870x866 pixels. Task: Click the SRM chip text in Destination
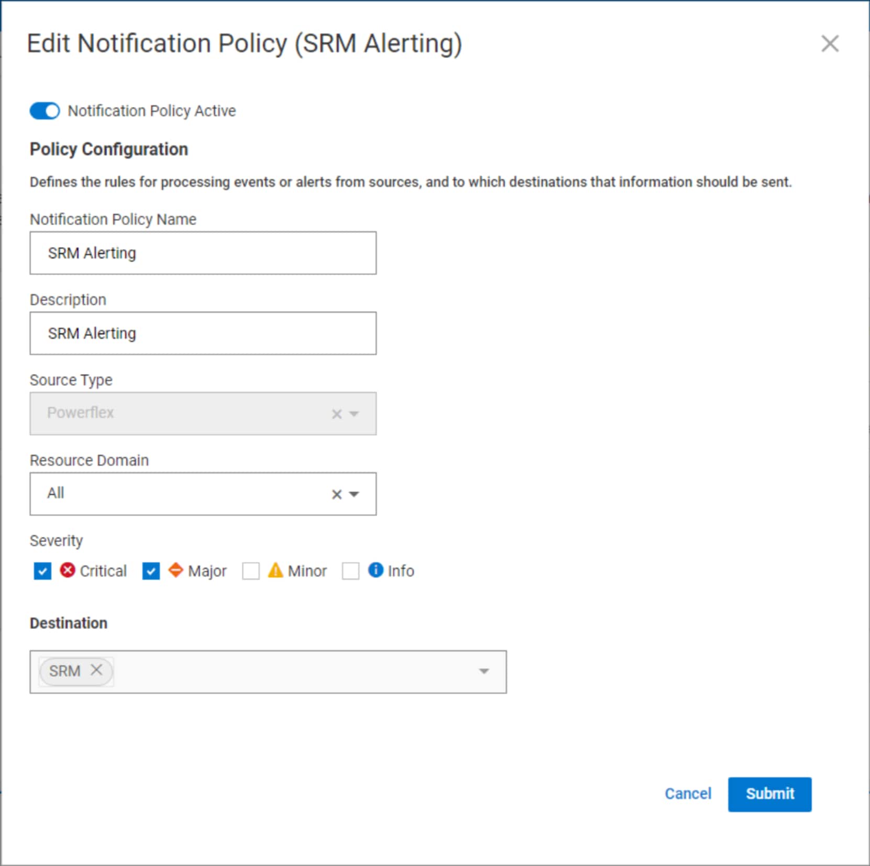tap(64, 671)
